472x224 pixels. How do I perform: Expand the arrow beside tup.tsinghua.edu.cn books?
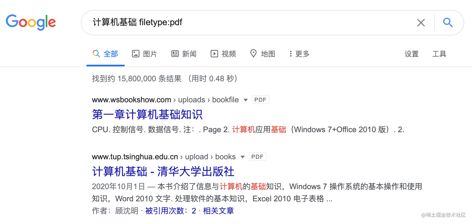point(243,157)
